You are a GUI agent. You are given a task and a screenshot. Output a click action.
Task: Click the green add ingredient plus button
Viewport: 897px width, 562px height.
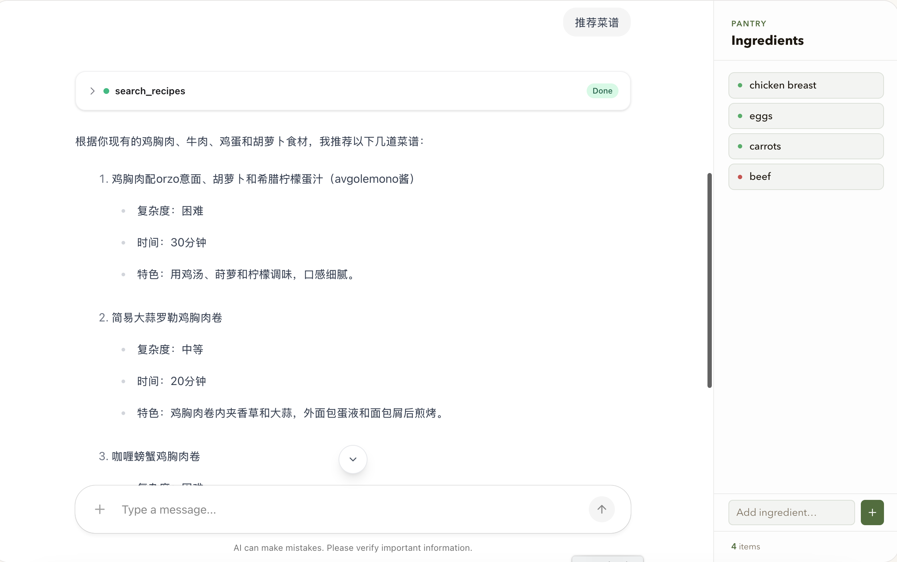pyautogui.click(x=872, y=513)
